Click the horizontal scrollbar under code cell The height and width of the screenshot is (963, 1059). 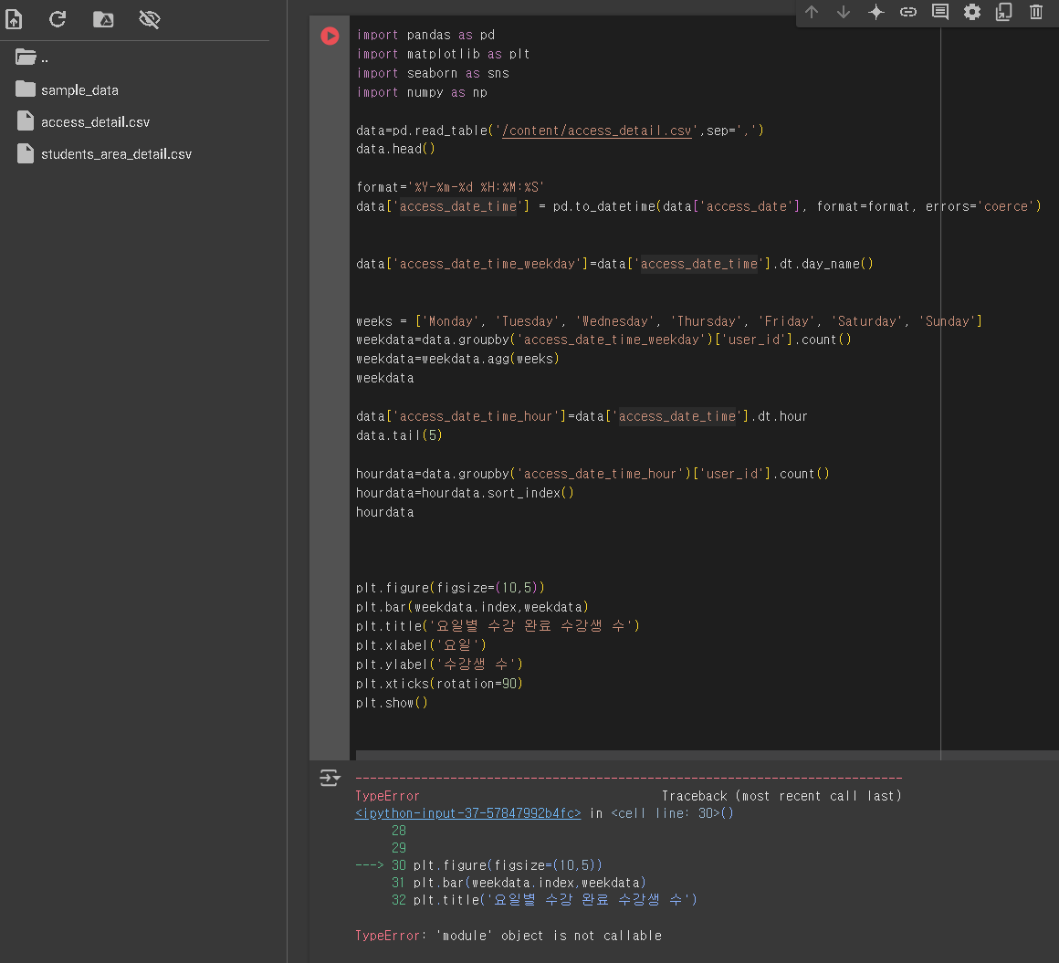point(708,755)
